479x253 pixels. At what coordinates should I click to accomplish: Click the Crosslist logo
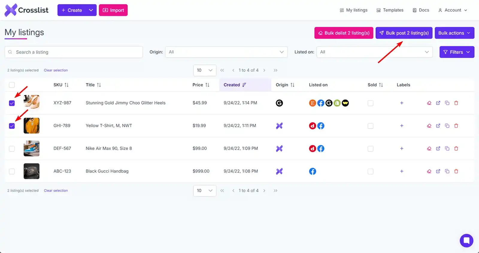click(x=26, y=10)
